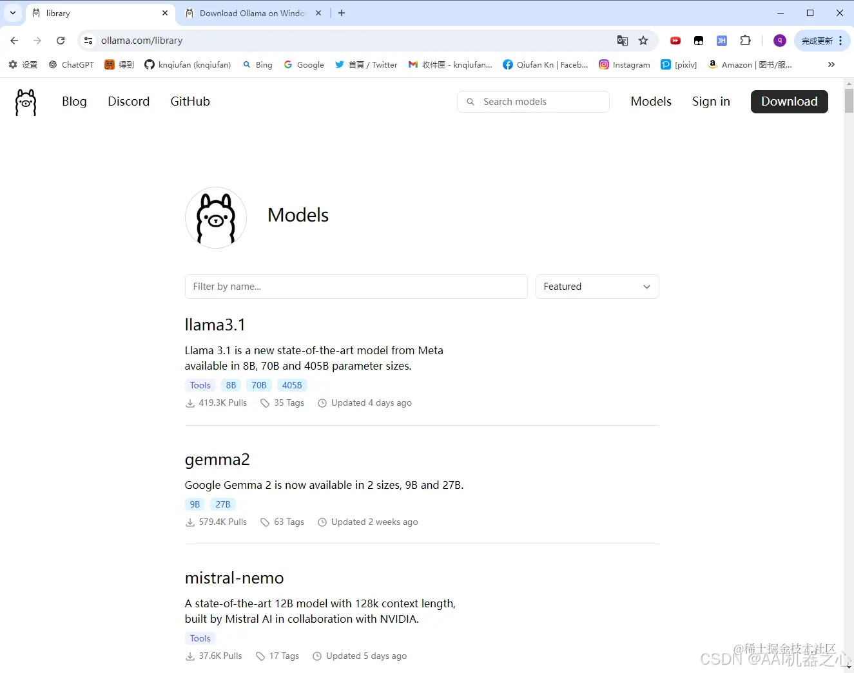Click the 9B tag under gemma2
Viewport: 854px width, 673px height.
tap(195, 504)
